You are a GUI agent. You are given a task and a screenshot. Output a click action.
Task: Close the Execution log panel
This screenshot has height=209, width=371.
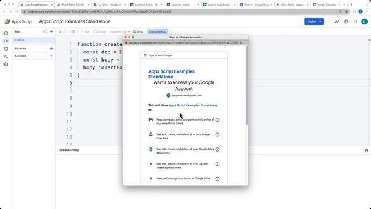pyautogui.click(x=366, y=150)
